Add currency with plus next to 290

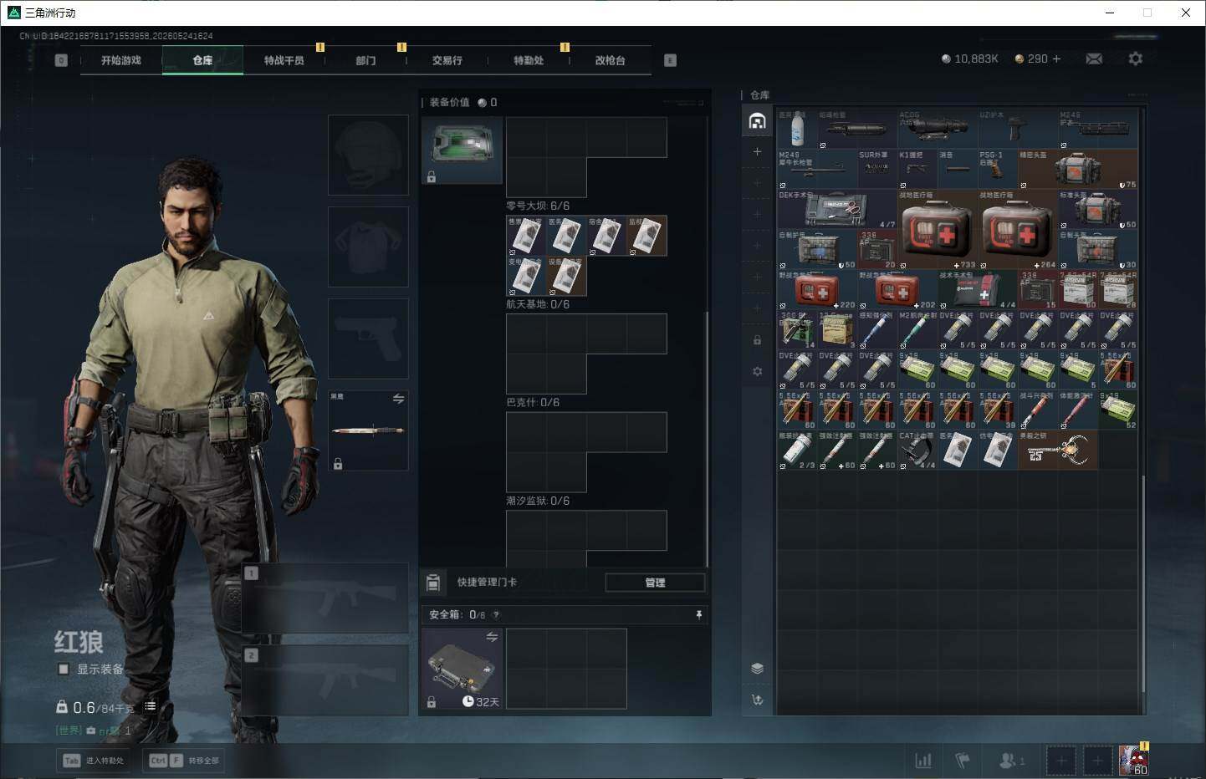(x=1056, y=59)
